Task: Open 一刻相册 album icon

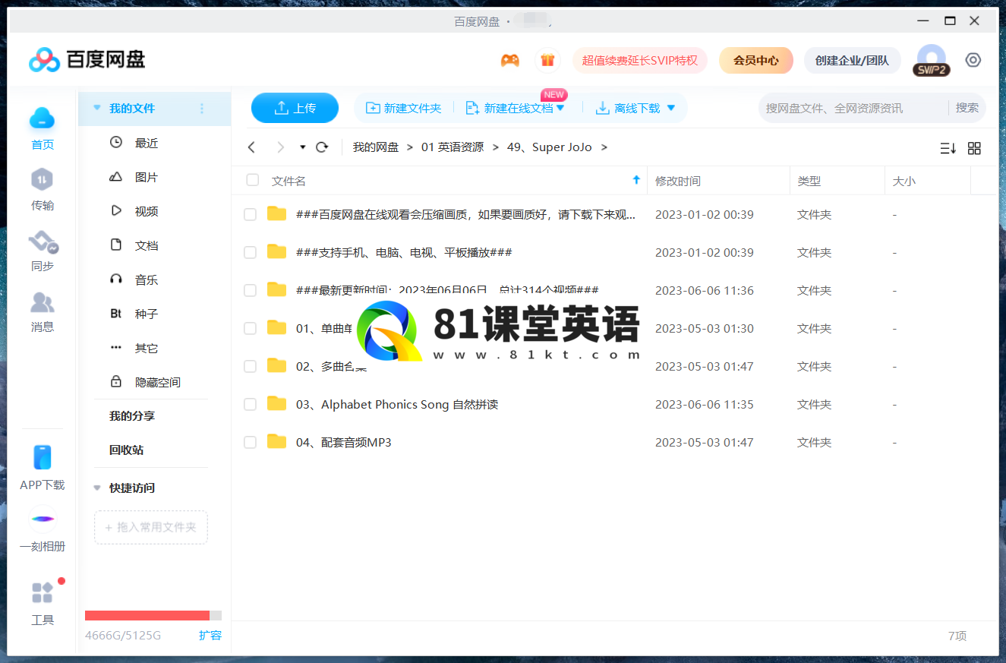Action: click(43, 519)
